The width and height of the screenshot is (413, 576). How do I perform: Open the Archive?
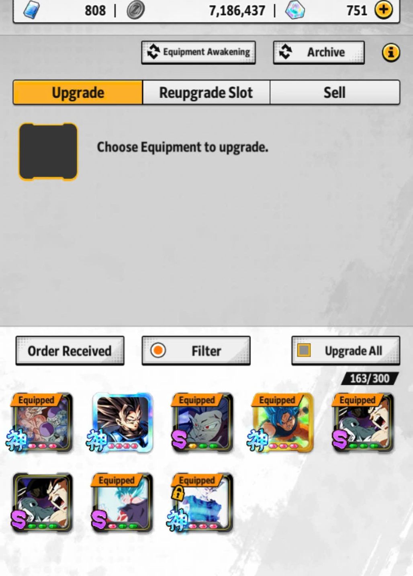319,52
